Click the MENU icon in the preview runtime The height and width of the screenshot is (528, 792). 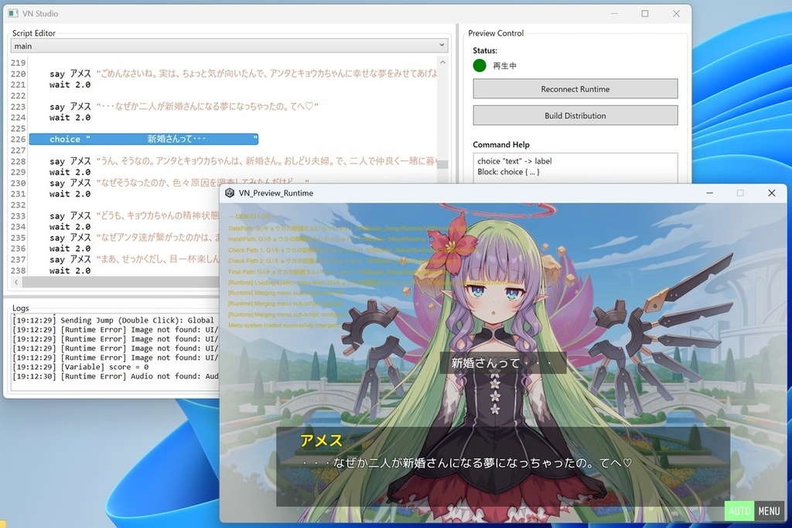pyautogui.click(x=769, y=511)
